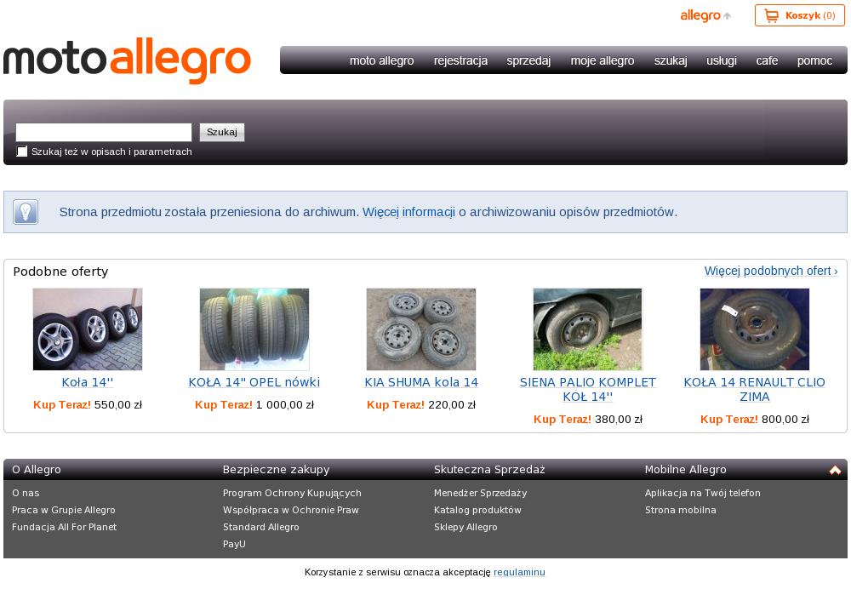Enable search in descriptions and parameters checkbox
Viewport: 851px width, 589px height.
coord(22,152)
